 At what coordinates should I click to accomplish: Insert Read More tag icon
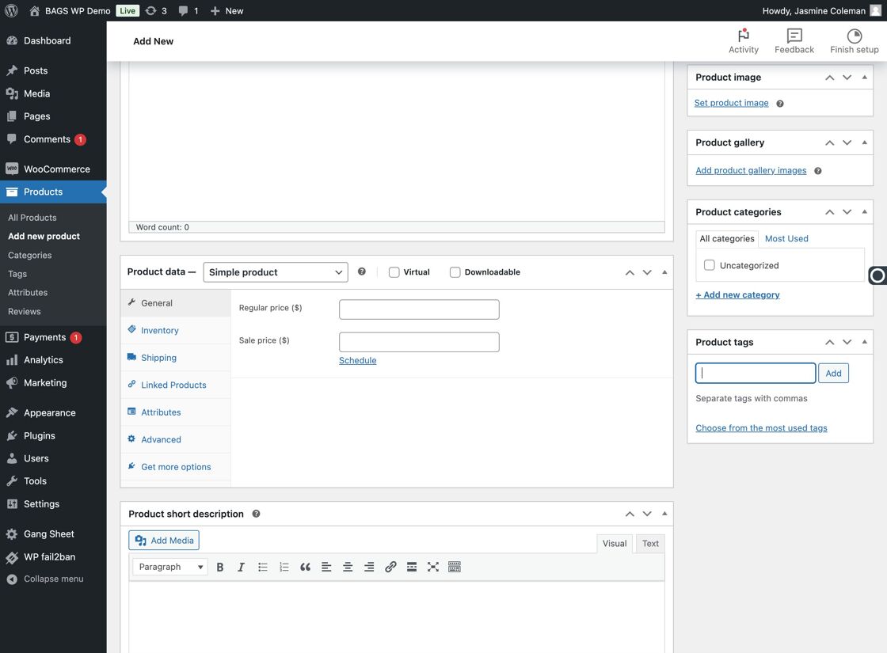[412, 567]
